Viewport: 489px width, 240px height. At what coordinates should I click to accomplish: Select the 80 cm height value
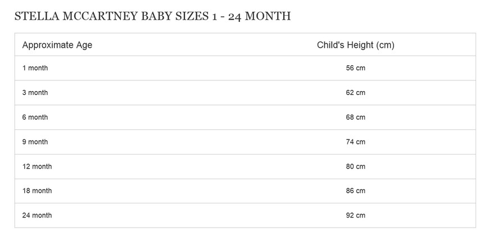(356, 166)
